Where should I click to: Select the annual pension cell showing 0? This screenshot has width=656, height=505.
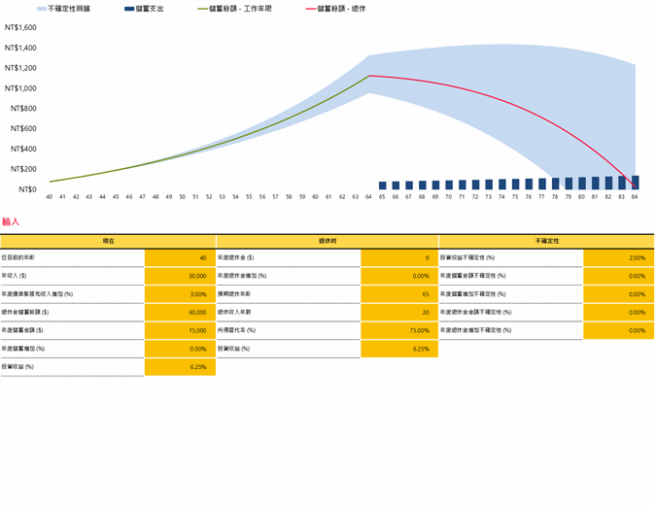398,257
